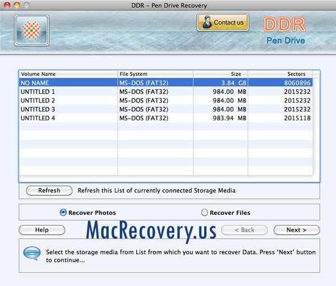Click the disabled Back button
Image resolution: width=336 pixels, height=286 pixels.
pos(244,230)
